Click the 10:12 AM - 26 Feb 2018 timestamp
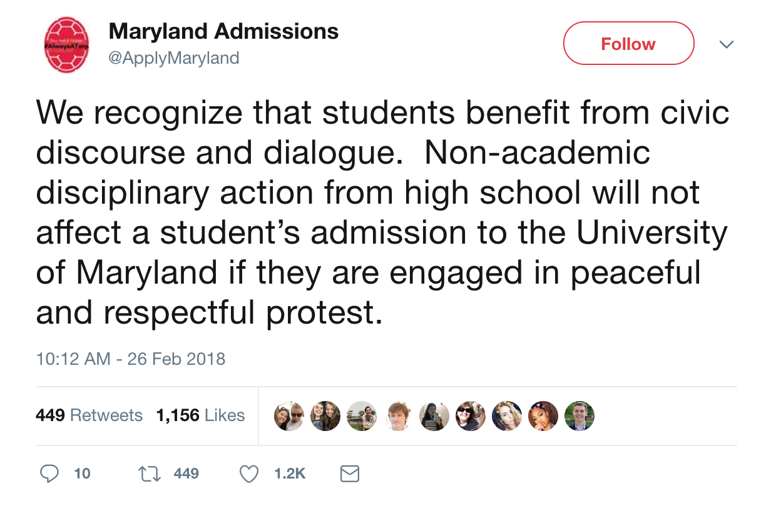Screen dimensions: 771x516 (x=130, y=359)
